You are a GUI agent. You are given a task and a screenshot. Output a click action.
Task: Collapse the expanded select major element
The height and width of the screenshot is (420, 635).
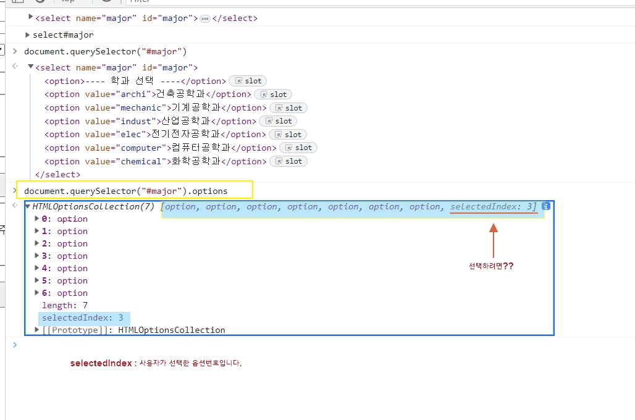pos(30,67)
